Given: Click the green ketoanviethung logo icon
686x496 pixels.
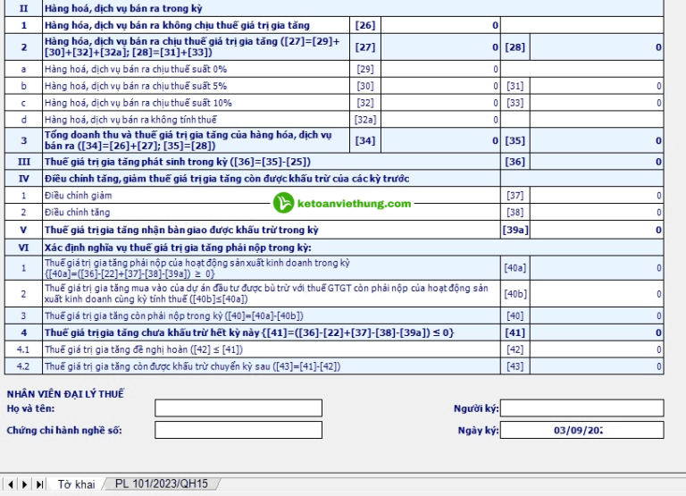Looking at the screenshot, I should click(284, 204).
